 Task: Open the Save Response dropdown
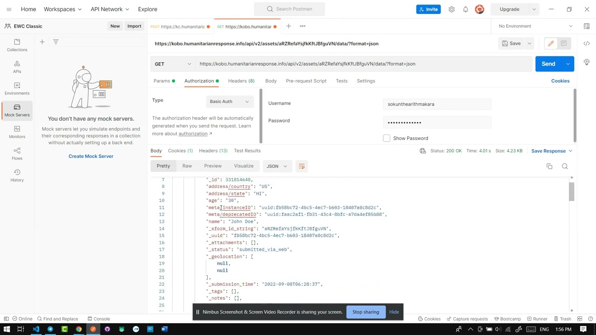(x=552, y=151)
